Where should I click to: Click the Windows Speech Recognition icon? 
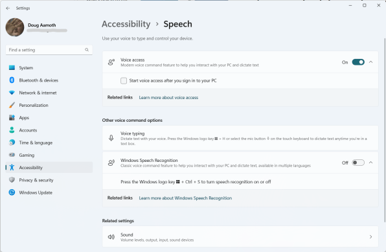tap(111, 163)
